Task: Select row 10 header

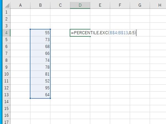Action: click(x=6, y=74)
